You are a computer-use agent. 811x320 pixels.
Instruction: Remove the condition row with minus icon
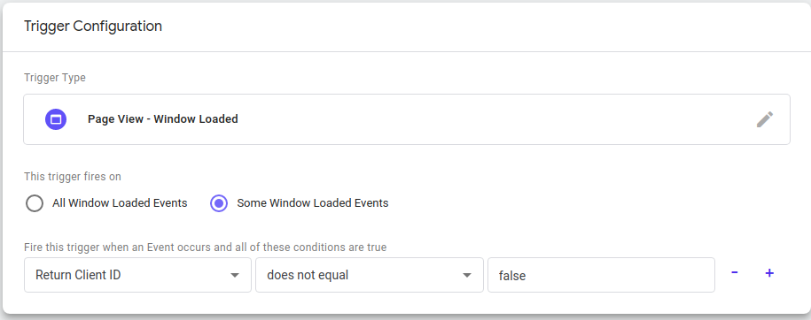pyautogui.click(x=735, y=272)
